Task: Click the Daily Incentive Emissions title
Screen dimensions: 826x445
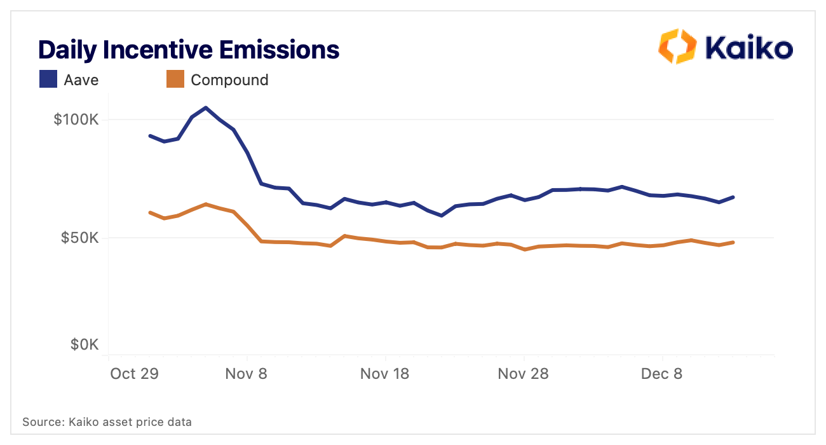Action: (x=189, y=50)
